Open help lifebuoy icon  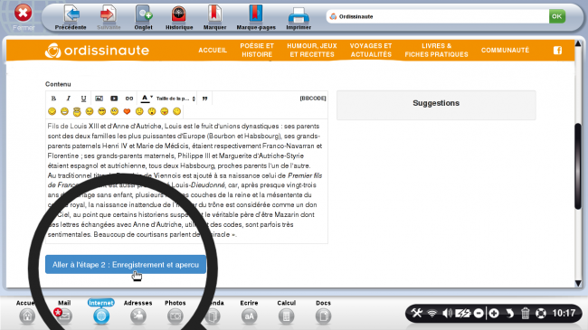click(x=541, y=313)
